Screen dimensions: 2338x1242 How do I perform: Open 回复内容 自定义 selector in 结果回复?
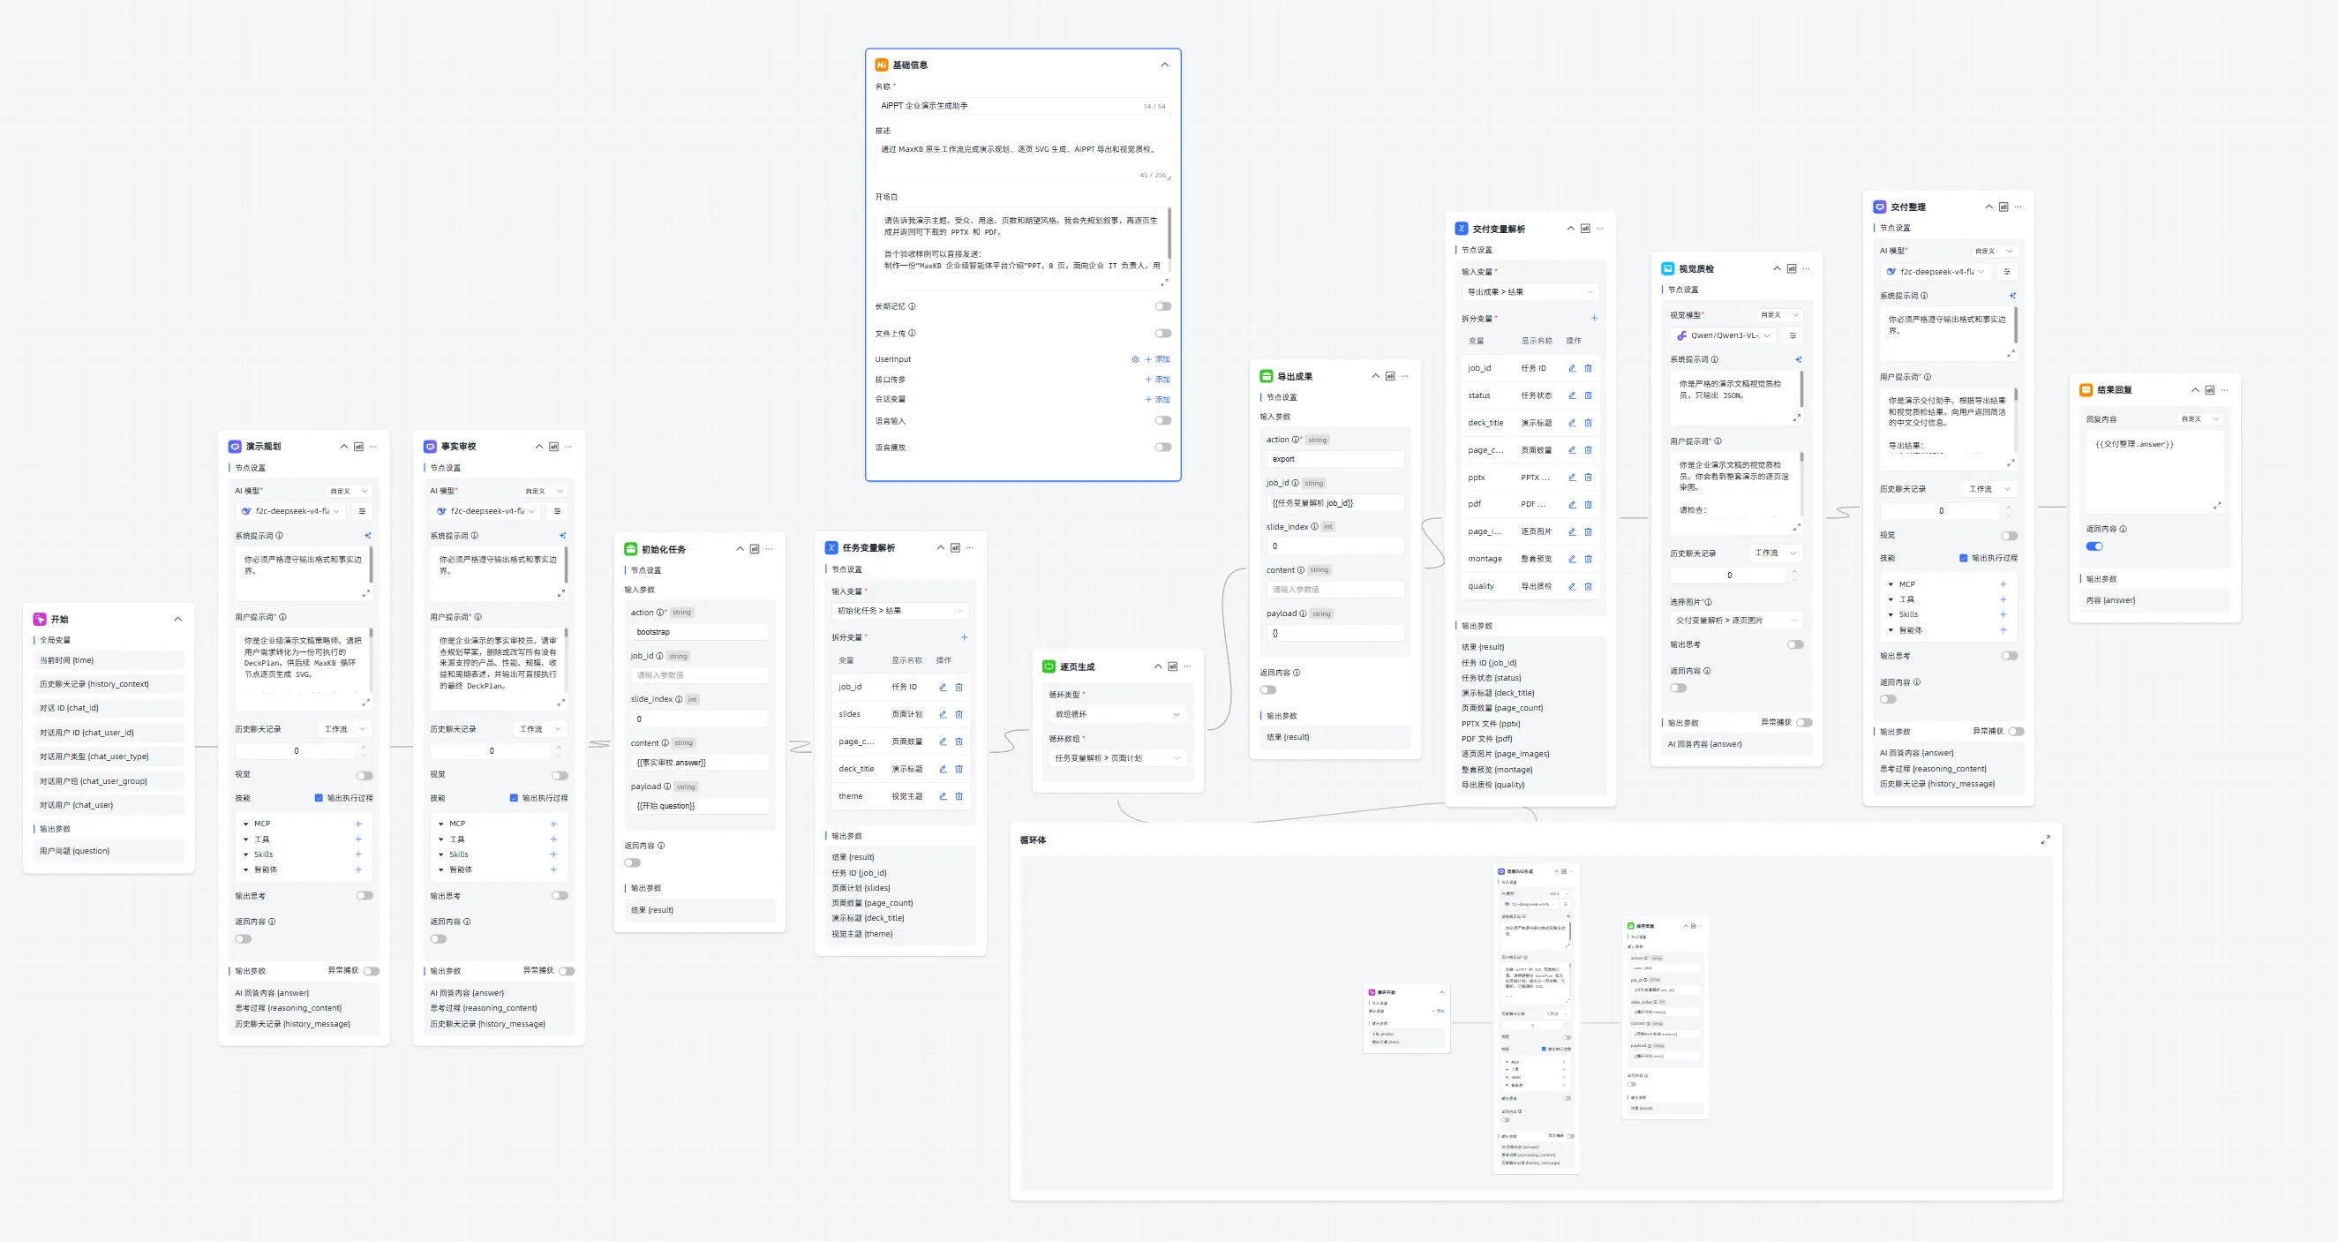[x=2199, y=419]
